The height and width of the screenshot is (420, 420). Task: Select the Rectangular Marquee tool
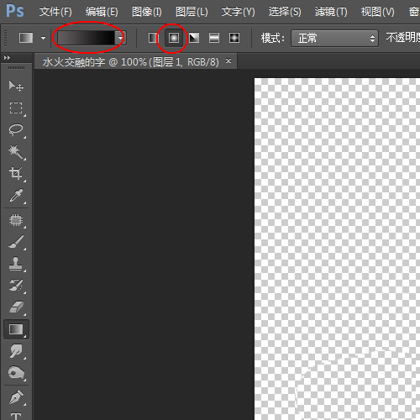[16, 108]
